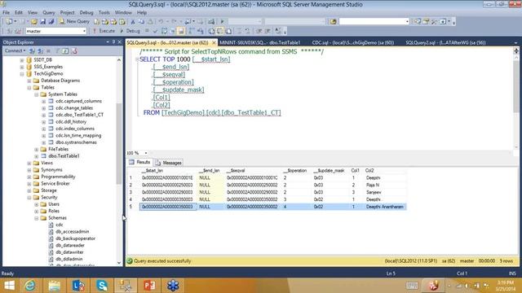
Task: Click the Object Explorer Filter icon
Action: [57, 50]
